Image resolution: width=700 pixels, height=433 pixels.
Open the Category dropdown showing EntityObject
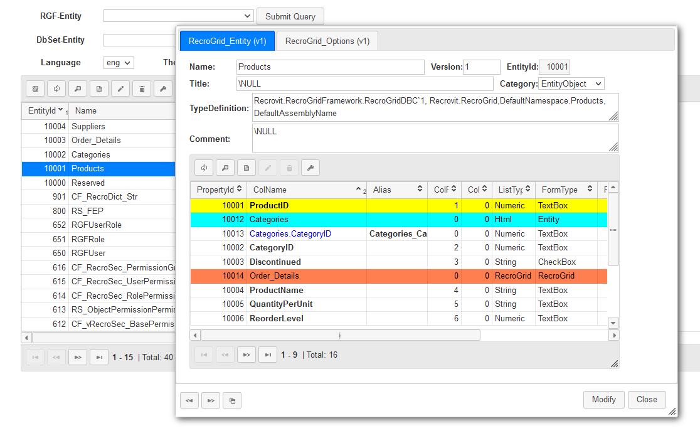coord(571,83)
